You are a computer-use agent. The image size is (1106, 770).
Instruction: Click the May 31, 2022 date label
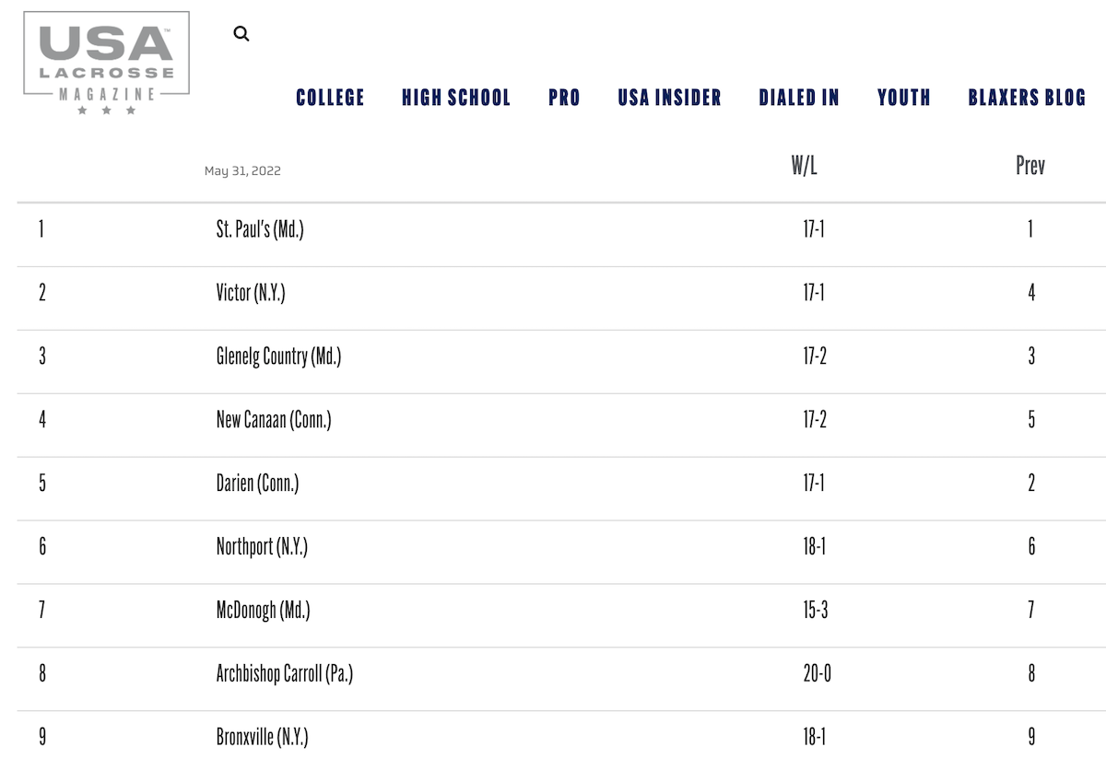(242, 171)
